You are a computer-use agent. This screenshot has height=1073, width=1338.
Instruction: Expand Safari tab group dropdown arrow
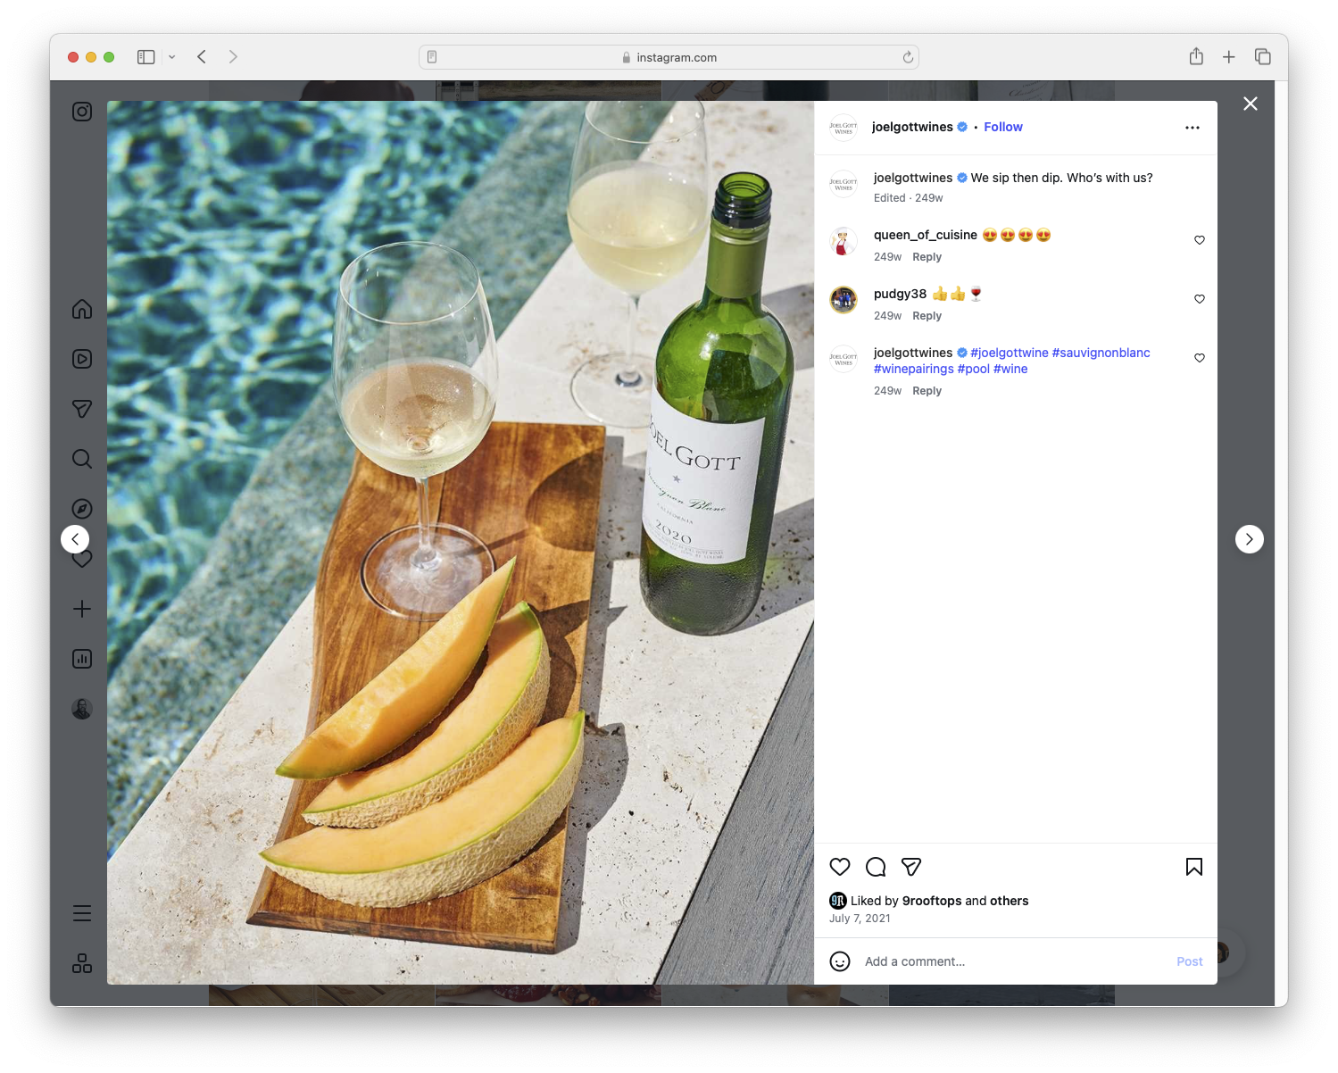172,57
